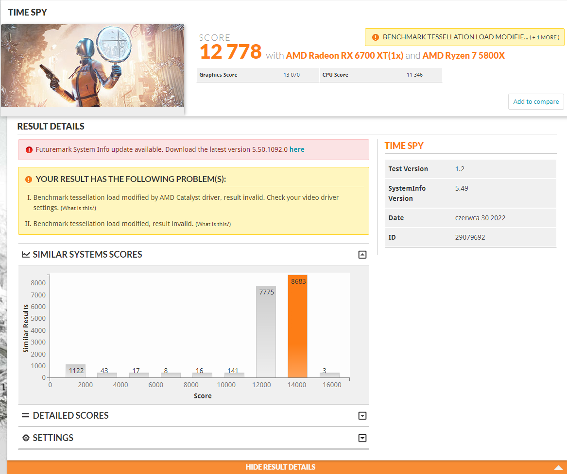Screen dimensions: 567x474
Task: Click the up arrow on Hide Result Details bar
Action: point(558,467)
